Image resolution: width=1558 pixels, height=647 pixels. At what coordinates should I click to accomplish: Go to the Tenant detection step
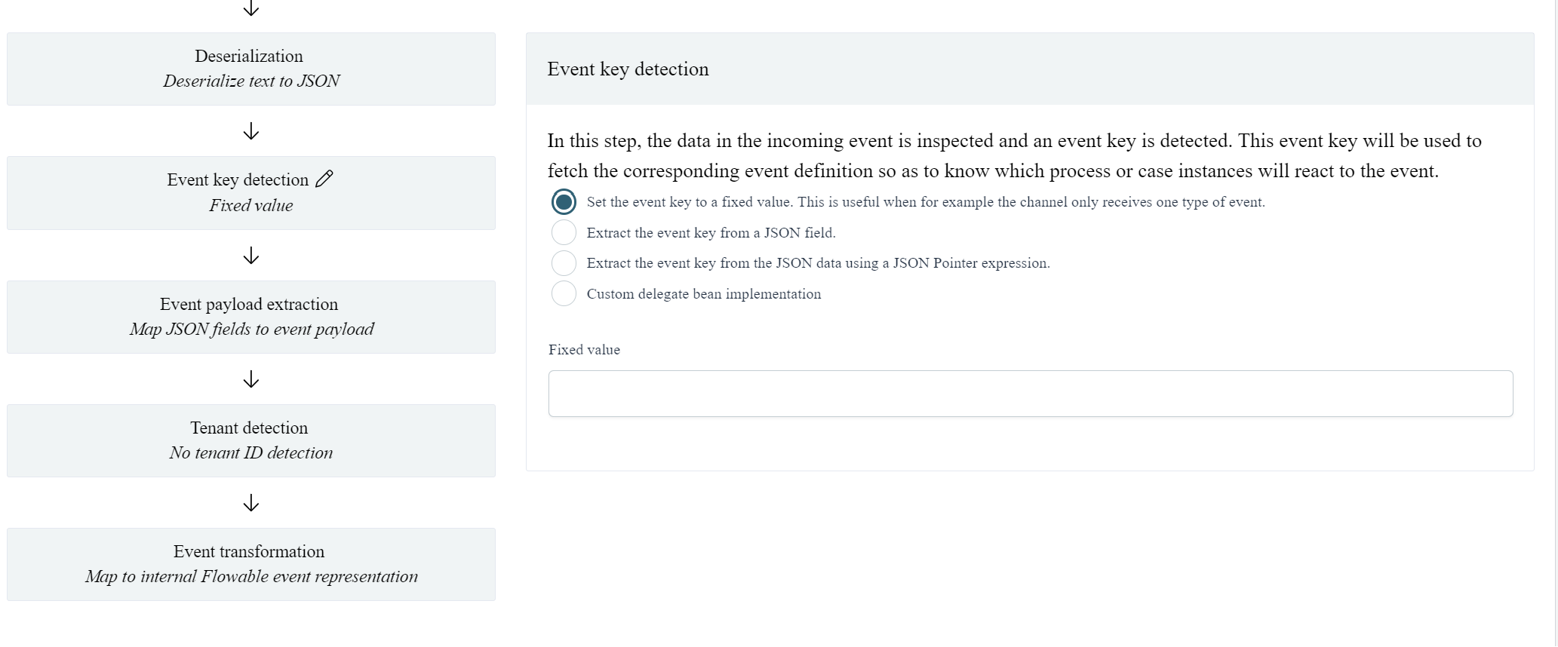pos(251,440)
